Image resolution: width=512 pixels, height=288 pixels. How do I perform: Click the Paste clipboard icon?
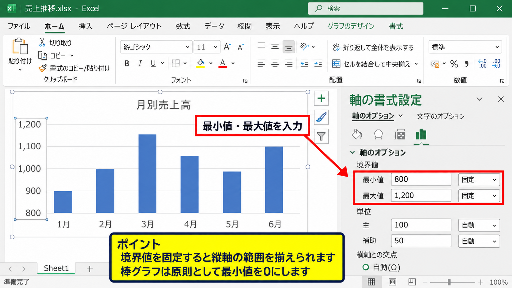20,47
